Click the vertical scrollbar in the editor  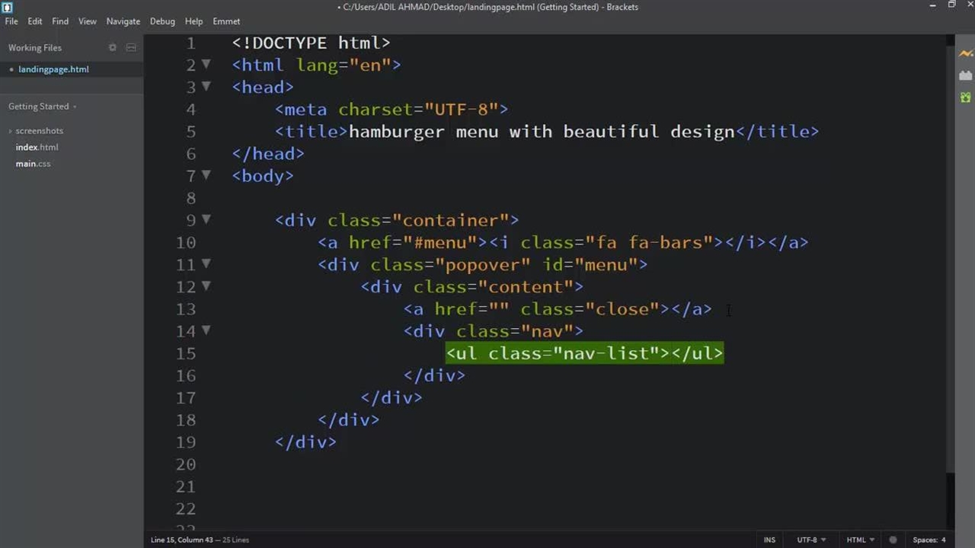click(949, 251)
